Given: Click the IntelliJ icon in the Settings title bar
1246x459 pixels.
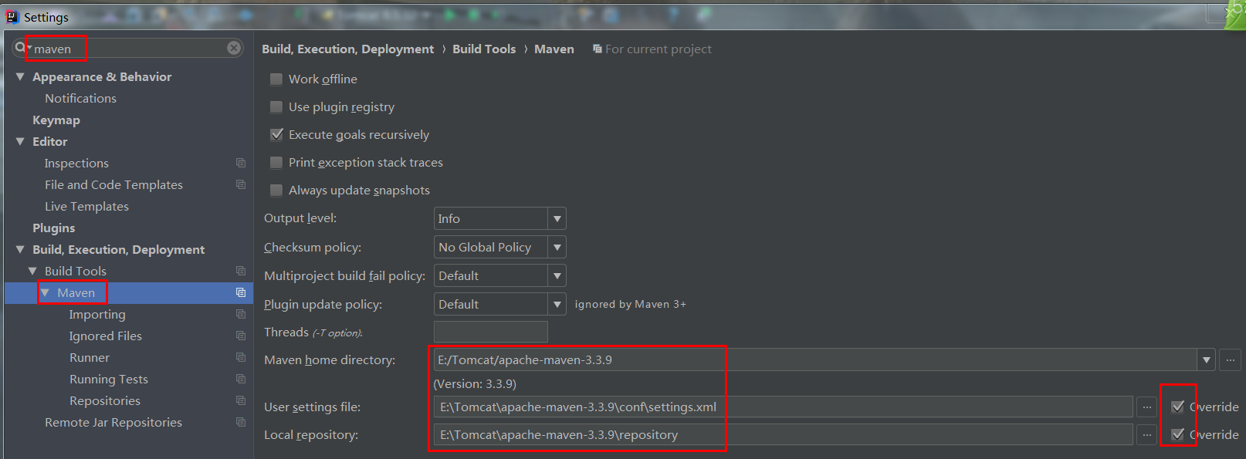Looking at the screenshot, I should [x=12, y=16].
